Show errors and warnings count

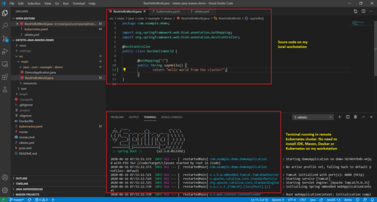click(41, 200)
